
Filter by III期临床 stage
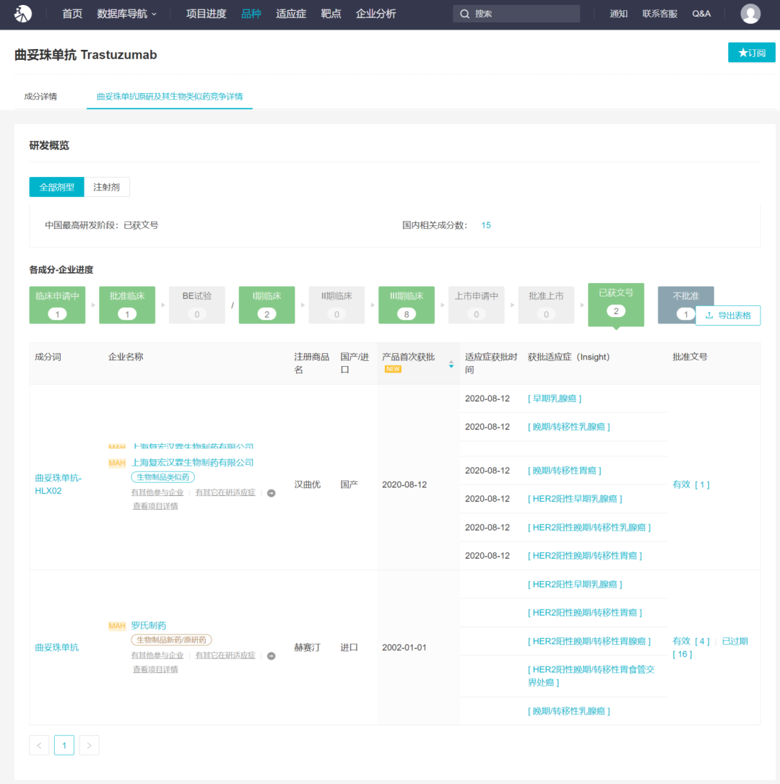407,305
